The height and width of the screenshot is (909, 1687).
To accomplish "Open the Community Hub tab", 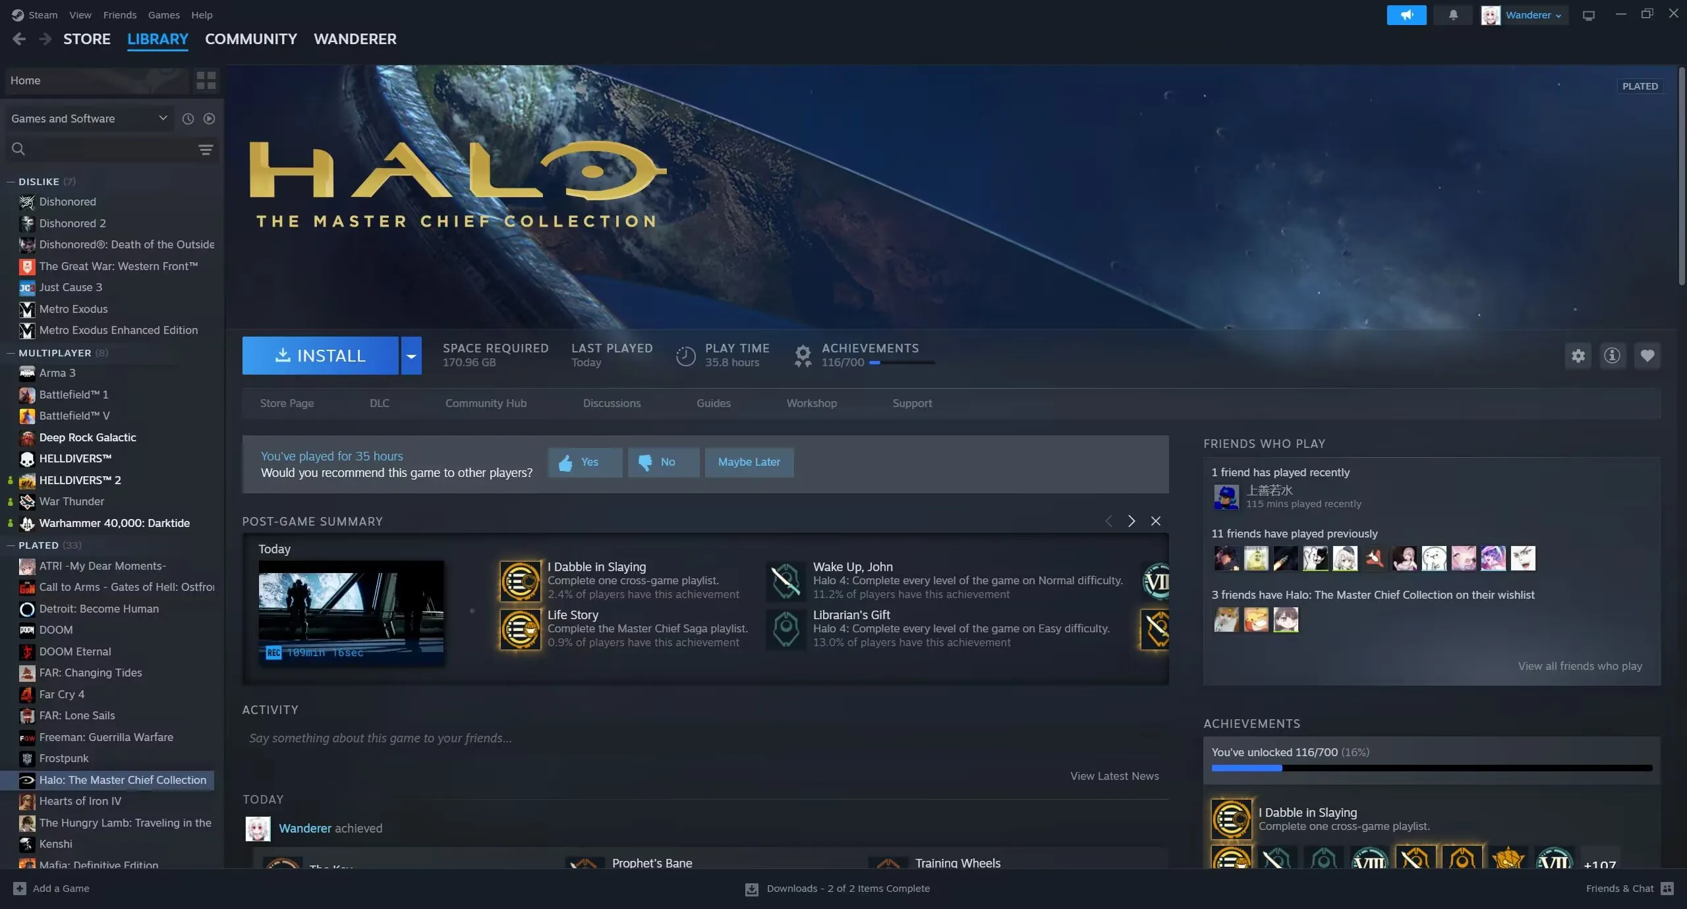I will tap(486, 403).
